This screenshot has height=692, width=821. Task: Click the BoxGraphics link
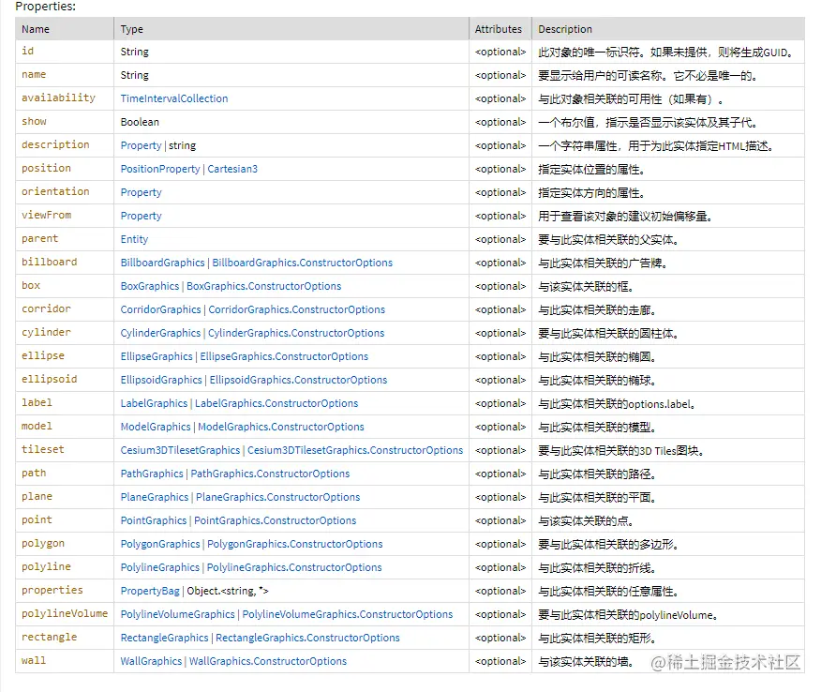click(150, 286)
